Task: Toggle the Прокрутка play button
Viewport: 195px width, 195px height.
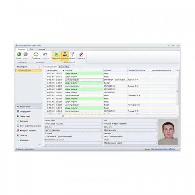Action: (x=57, y=56)
